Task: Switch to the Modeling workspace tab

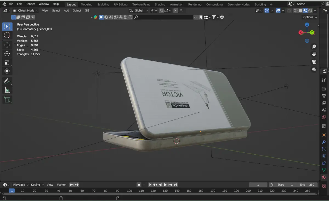Action: coord(87,4)
